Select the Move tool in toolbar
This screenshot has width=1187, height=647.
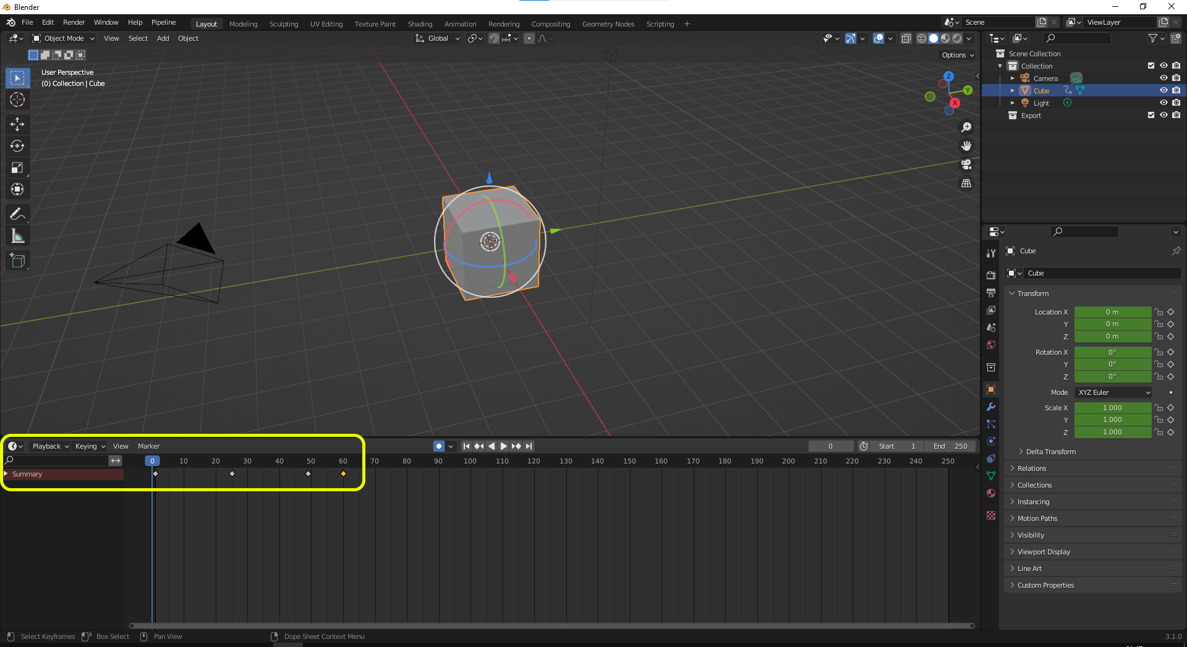coord(17,124)
